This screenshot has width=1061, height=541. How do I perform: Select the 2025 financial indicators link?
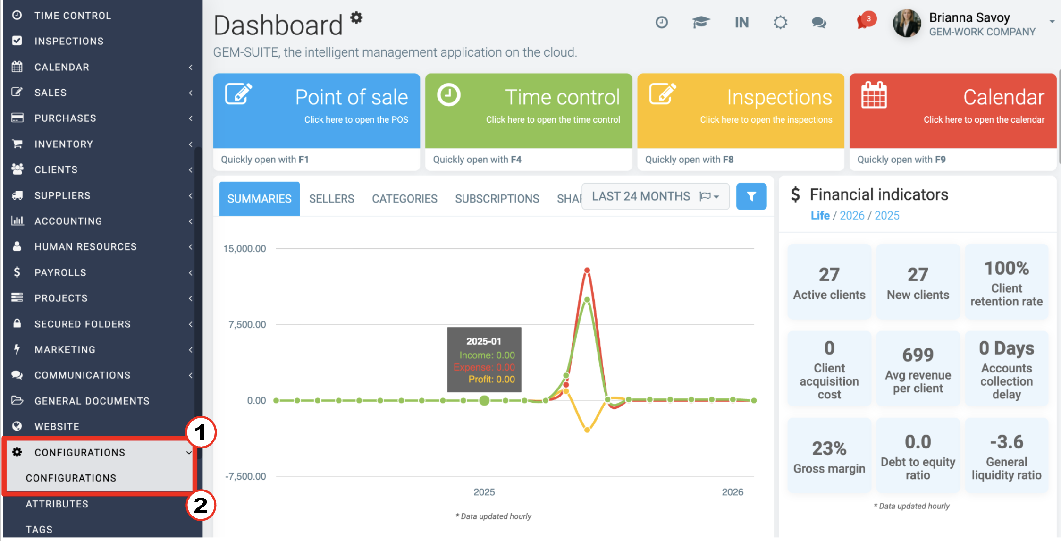click(887, 215)
